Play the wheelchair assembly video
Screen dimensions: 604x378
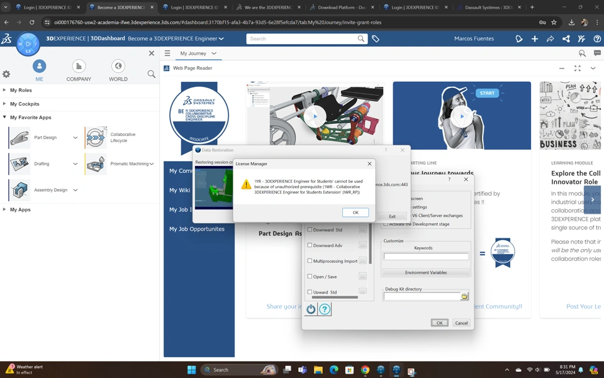point(315,116)
